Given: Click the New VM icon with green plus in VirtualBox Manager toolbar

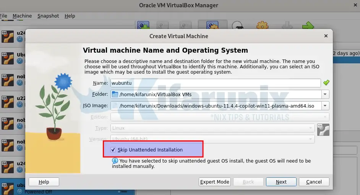Looking at the screenshot, I should pyautogui.click(x=143, y=25).
